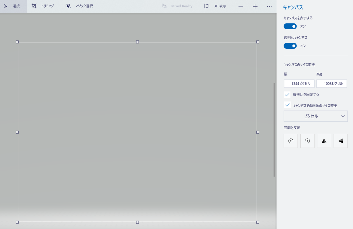This screenshot has width=353, height=229.
Task: Open the ピクセル units dropdown
Action: 316,116
